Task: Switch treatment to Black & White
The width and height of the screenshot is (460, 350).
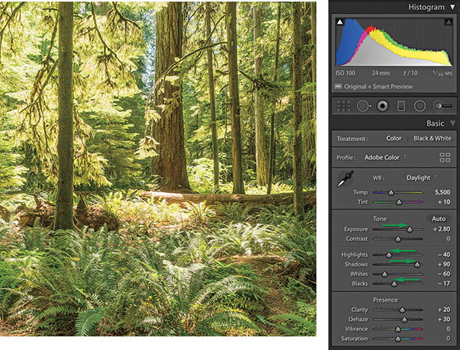Action: [x=431, y=138]
